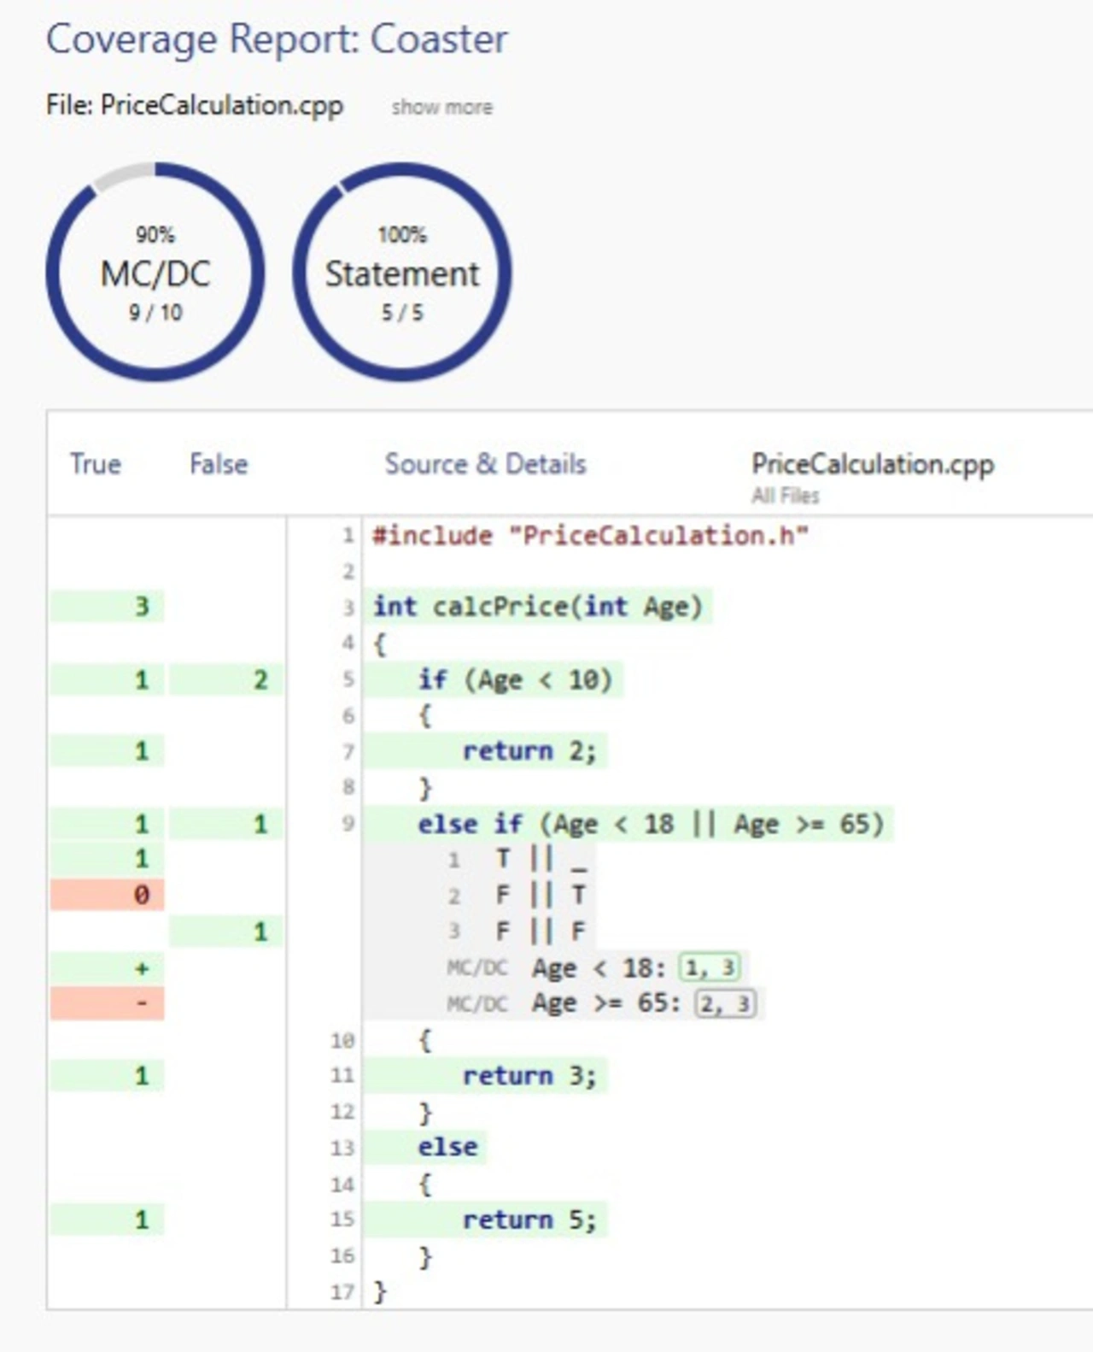Click the red uncovered '0' count cell
This screenshot has height=1352, width=1093.
coord(108,895)
